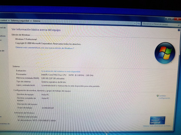
Task: Click the Microsoft software original badge
Action: [x=157, y=120]
